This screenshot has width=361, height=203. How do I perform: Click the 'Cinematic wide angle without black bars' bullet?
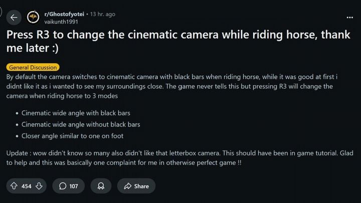[x=81, y=124]
